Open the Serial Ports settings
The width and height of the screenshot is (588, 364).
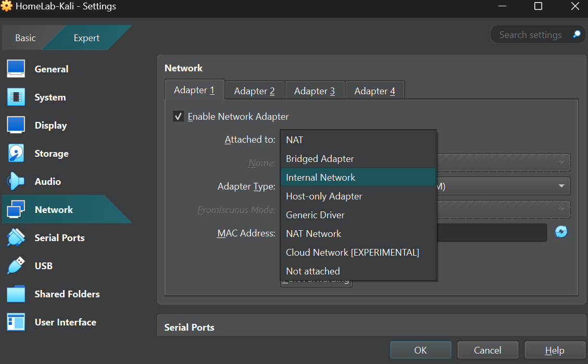[x=59, y=237]
